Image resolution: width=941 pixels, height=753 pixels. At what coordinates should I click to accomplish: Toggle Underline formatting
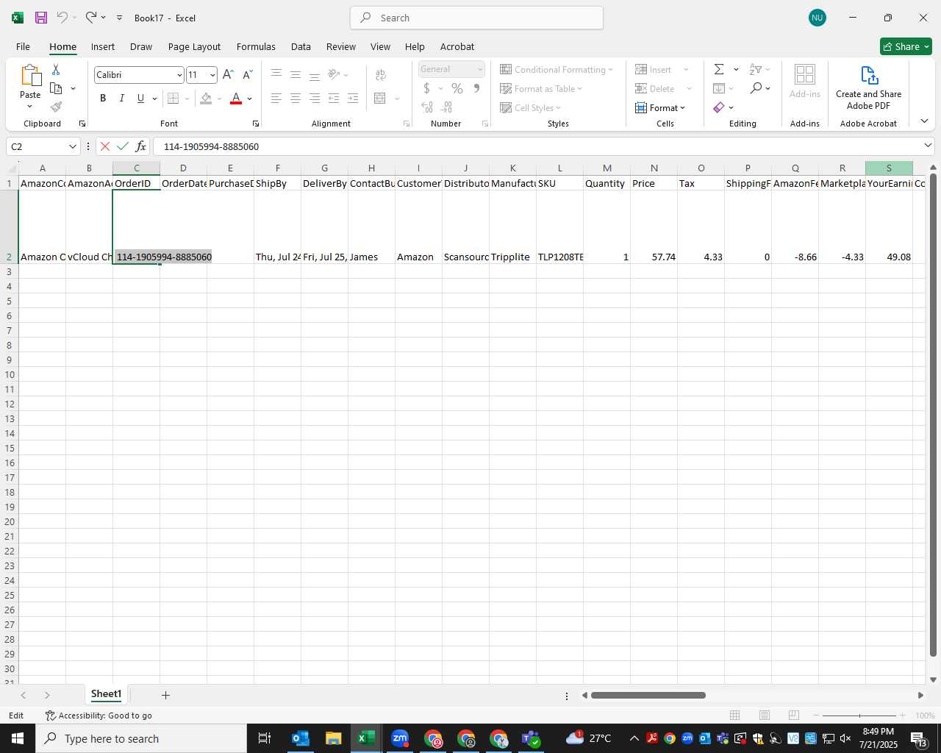[x=140, y=99]
